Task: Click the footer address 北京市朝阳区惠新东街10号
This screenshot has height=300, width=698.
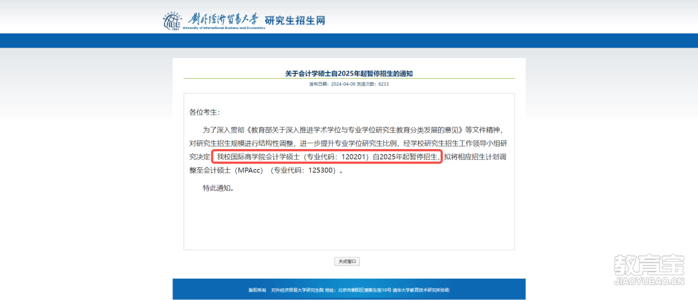Action: (x=364, y=290)
